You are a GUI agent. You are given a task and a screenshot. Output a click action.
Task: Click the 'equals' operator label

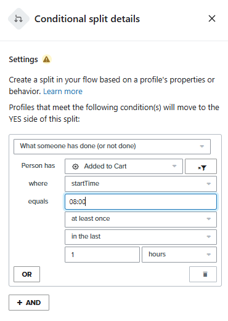click(38, 202)
